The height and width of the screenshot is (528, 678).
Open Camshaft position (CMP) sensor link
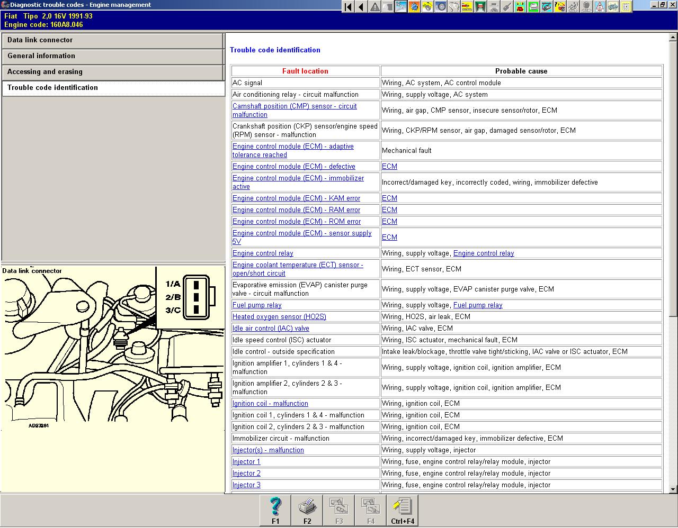(x=295, y=110)
